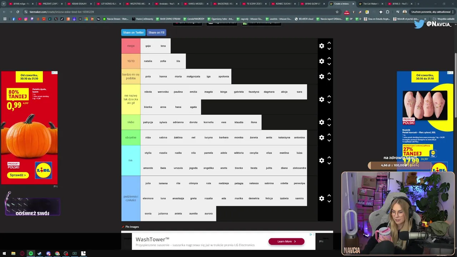The image size is (457, 257).
Task: Open the 'BELABOX cloud' bookmark
Action: click(x=304, y=19)
